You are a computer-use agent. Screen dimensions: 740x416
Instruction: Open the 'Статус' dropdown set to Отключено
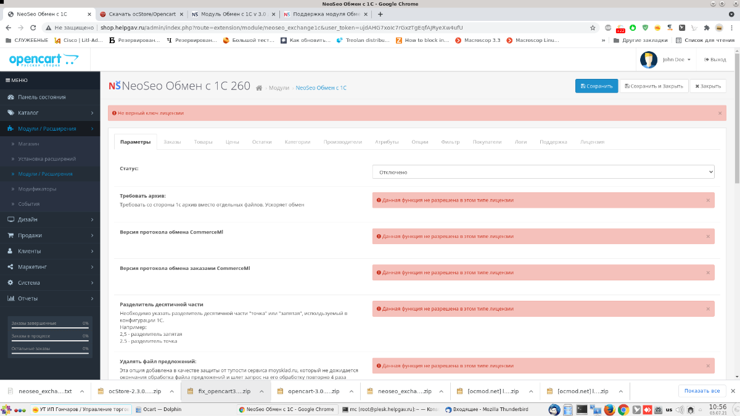(x=543, y=172)
